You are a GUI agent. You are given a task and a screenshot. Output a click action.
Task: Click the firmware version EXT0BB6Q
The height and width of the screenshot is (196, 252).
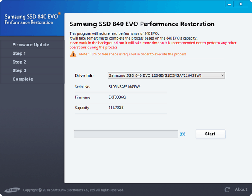117,97
